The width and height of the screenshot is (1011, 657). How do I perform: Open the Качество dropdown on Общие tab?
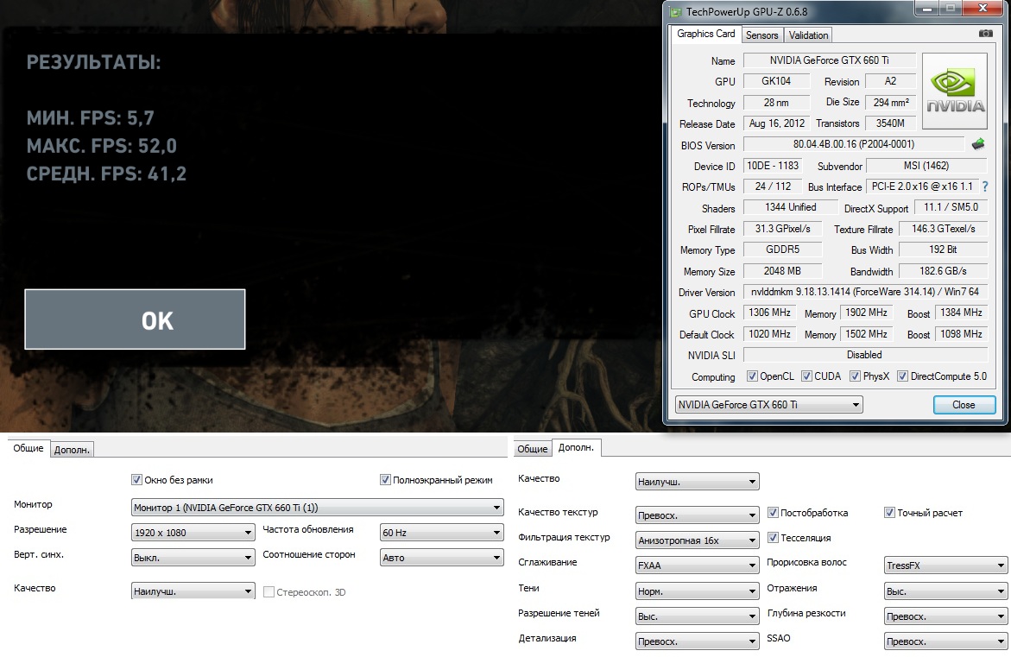(x=193, y=591)
